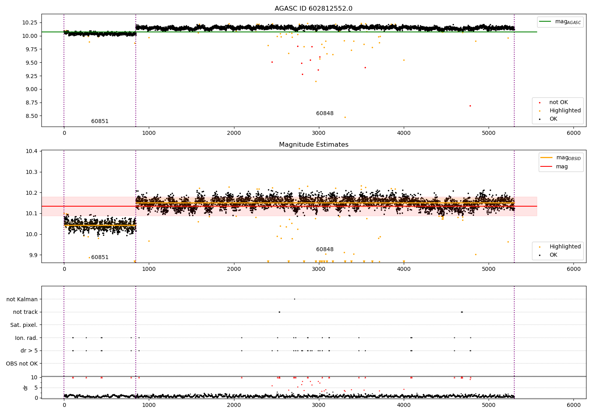Click the 10.2 tick in Magnitude Estimates

coord(31,193)
